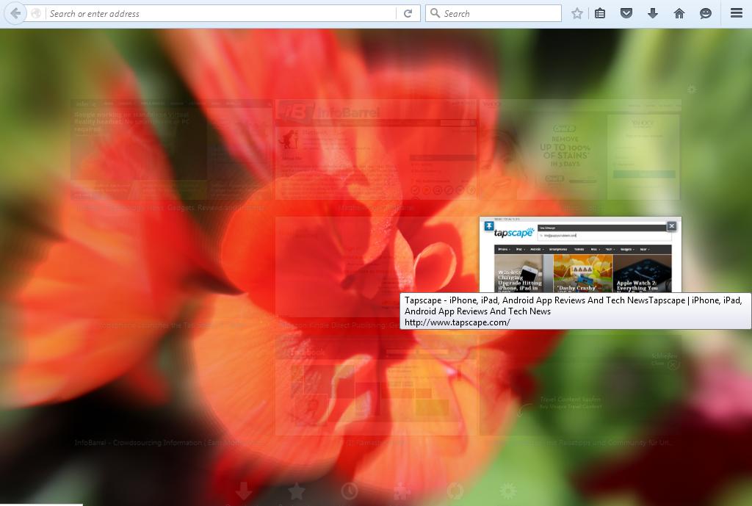Image resolution: width=752 pixels, height=506 pixels.
Task: Navigate back using the back arrow
Action: [x=15, y=13]
